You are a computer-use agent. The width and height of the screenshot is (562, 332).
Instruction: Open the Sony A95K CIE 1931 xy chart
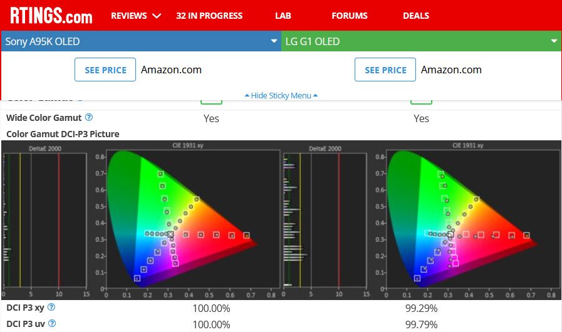pyautogui.click(x=188, y=220)
